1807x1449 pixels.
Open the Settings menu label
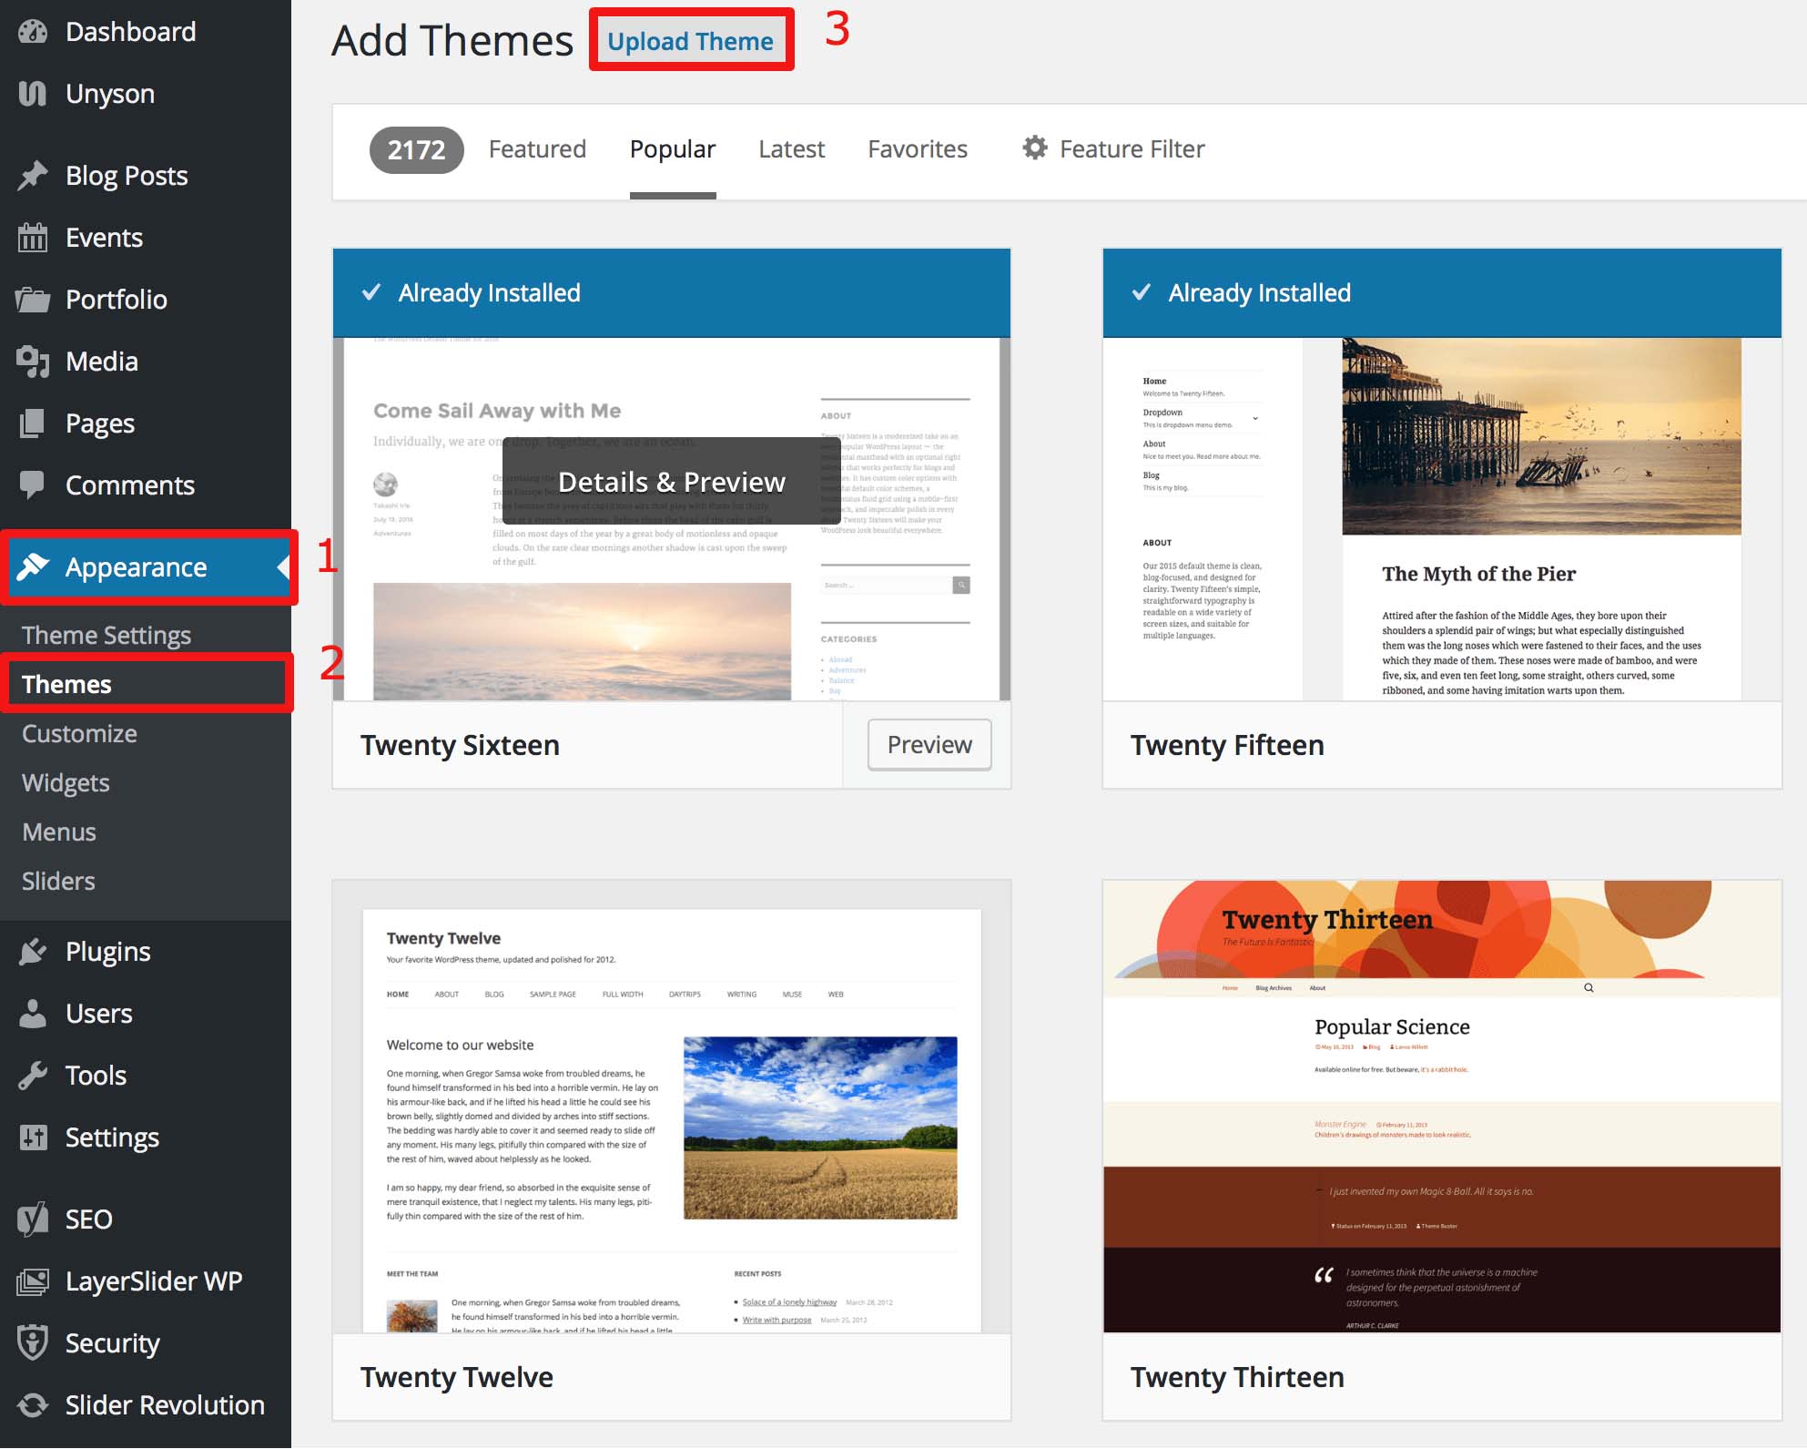coord(112,1138)
